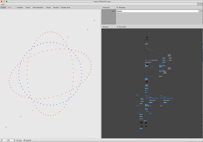The height and width of the screenshot is (142, 203).
Task: Open the Key parameter popup menu icon
Action: pos(201,11)
